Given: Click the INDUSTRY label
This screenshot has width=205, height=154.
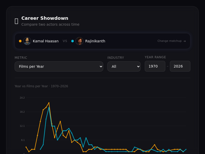Looking at the screenshot, I should [x=116, y=58].
